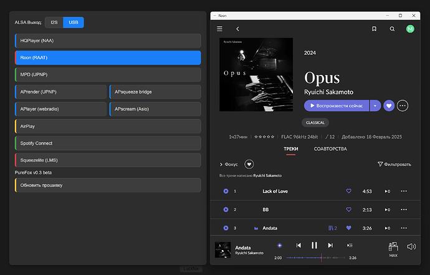
Task: Open the album more options ellipsis button
Action: point(403,105)
